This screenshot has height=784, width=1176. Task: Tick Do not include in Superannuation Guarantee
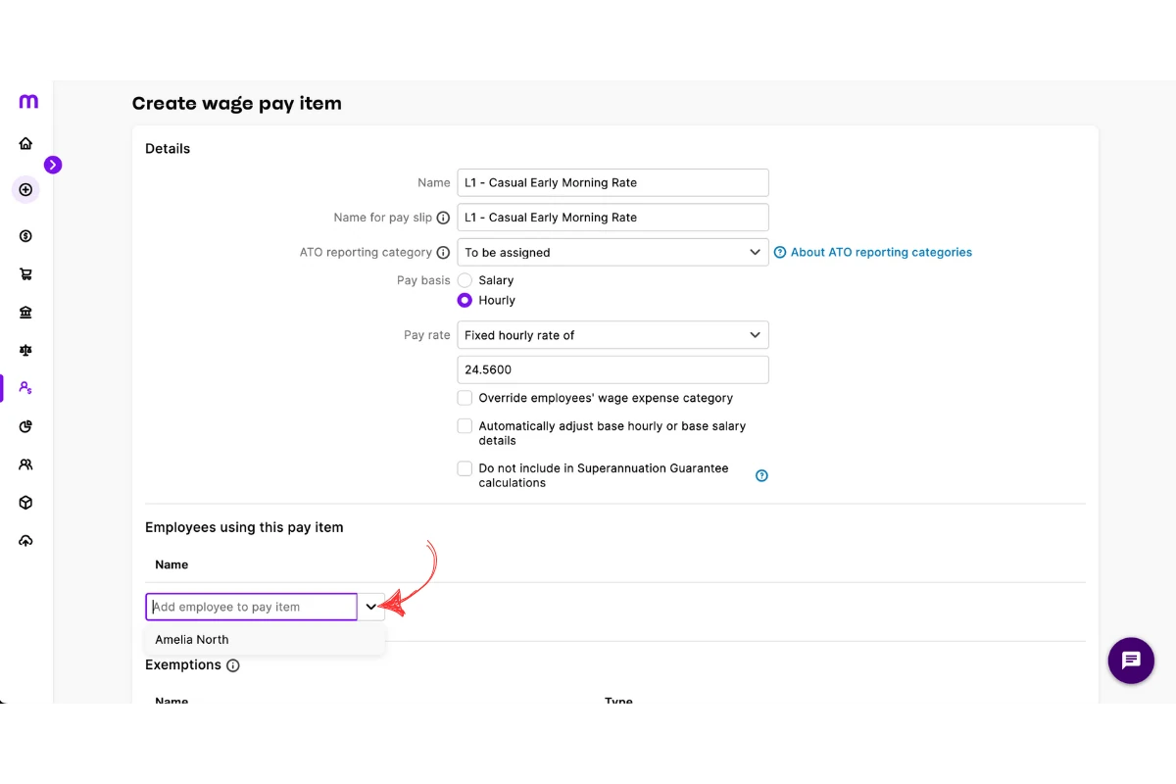click(465, 468)
